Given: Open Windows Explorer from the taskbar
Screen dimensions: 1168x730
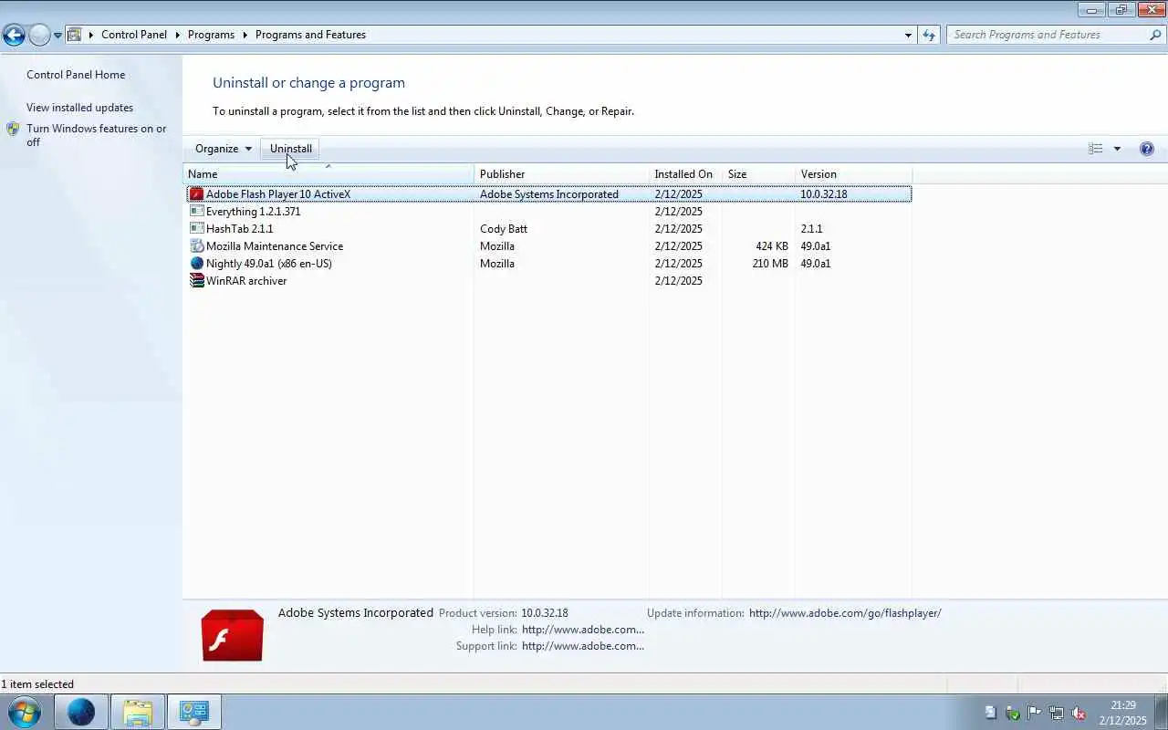Looking at the screenshot, I should click(138, 712).
